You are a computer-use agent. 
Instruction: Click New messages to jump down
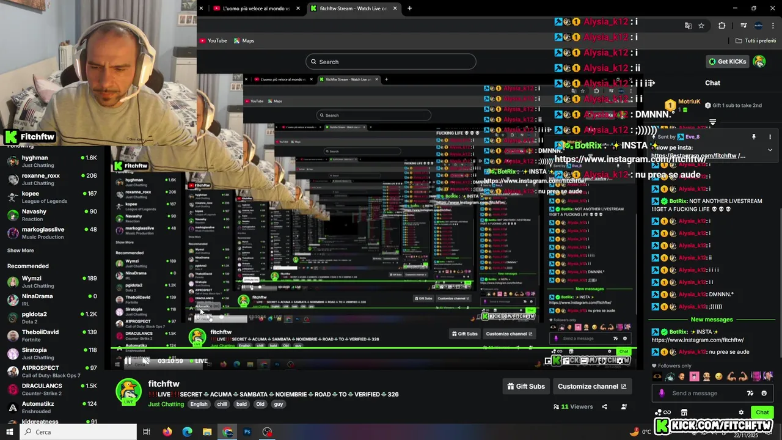tap(711, 320)
